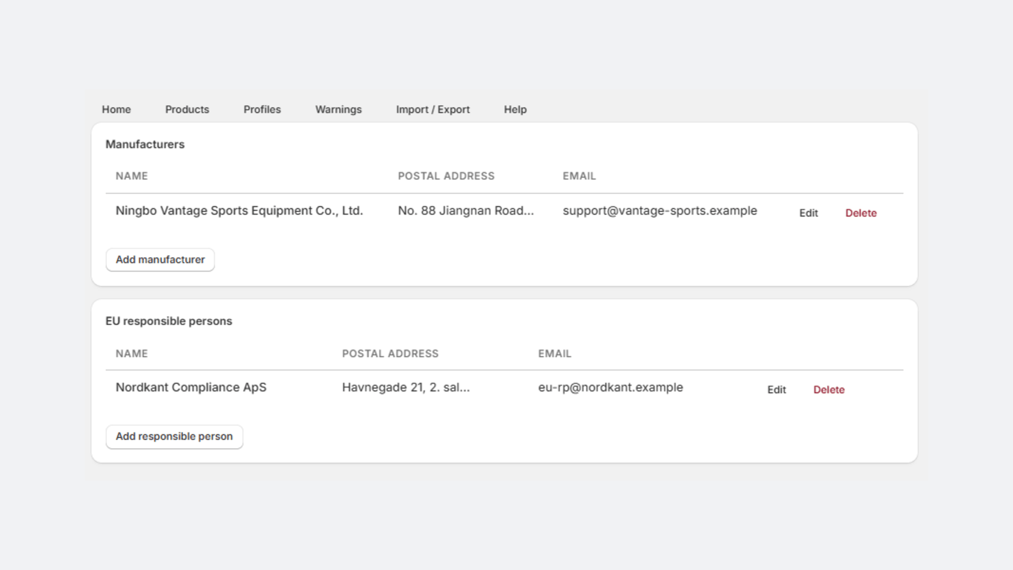Viewport: 1013px width, 570px height.
Task: Open the Help tab
Action: [x=515, y=110]
